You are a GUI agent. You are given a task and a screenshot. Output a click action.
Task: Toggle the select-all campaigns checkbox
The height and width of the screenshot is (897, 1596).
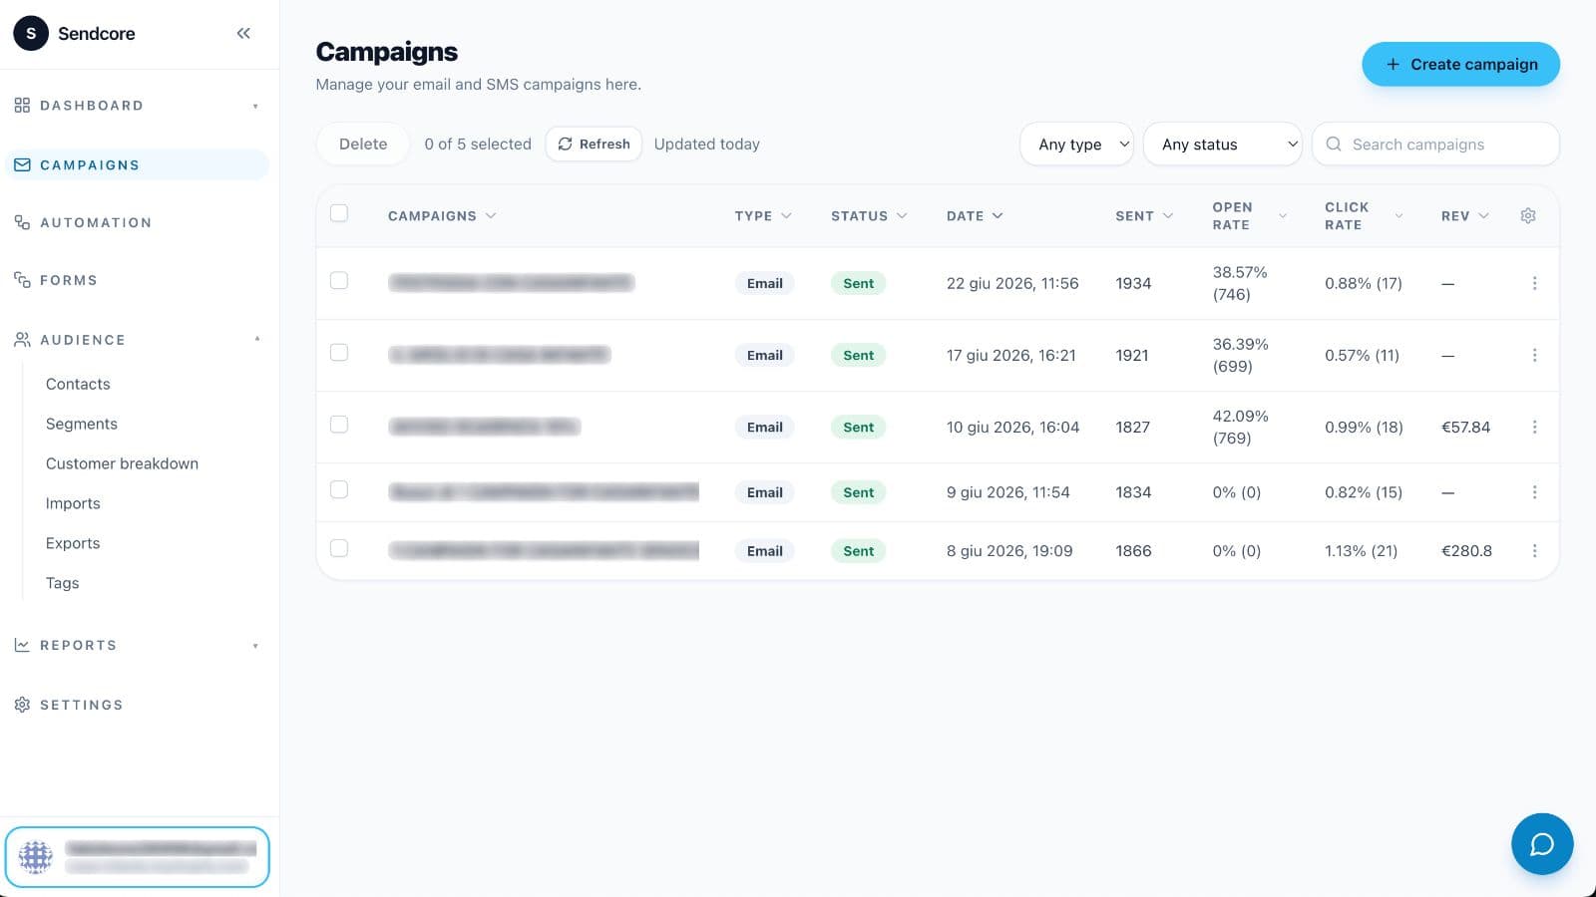[x=339, y=213]
